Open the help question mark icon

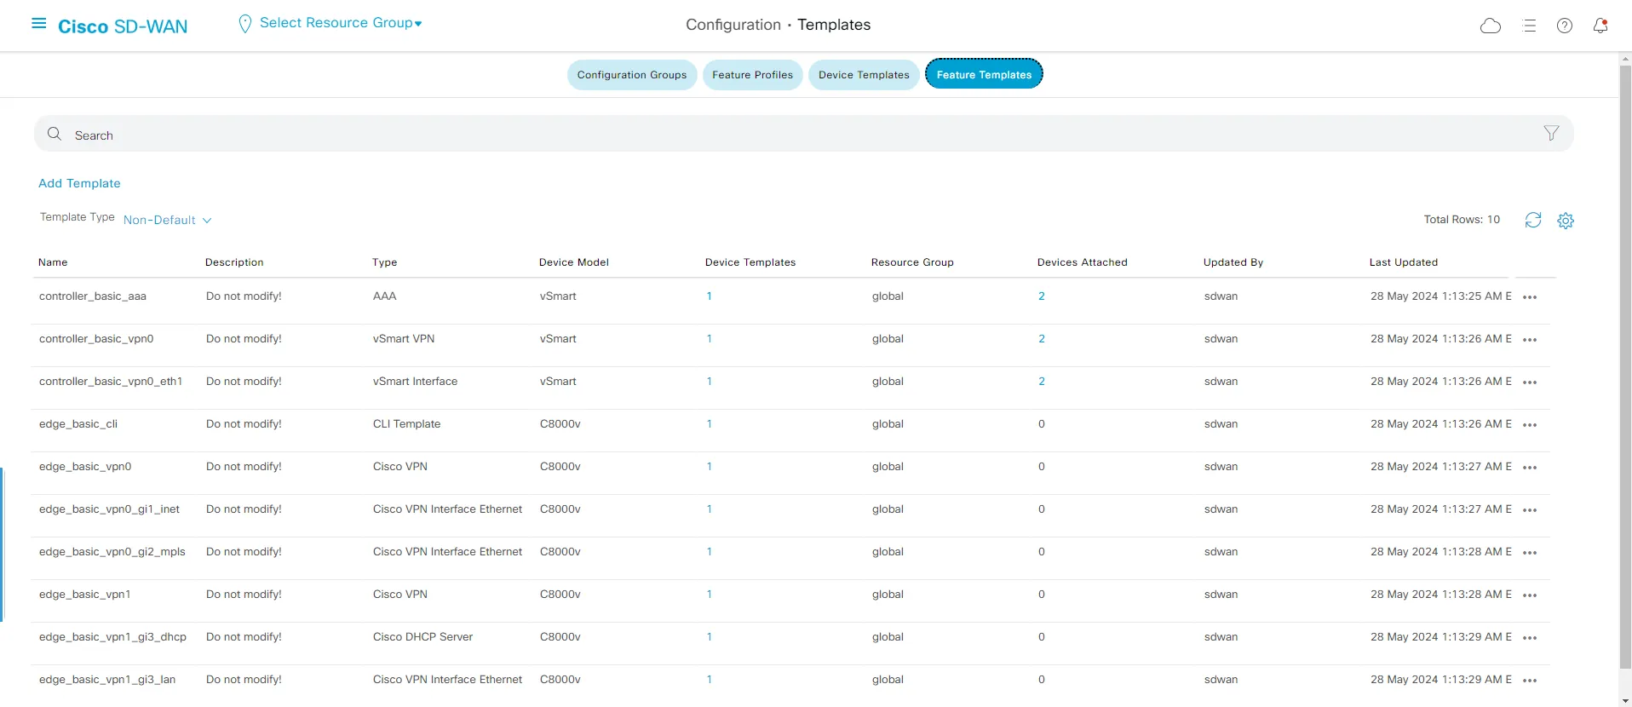coord(1565,26)
